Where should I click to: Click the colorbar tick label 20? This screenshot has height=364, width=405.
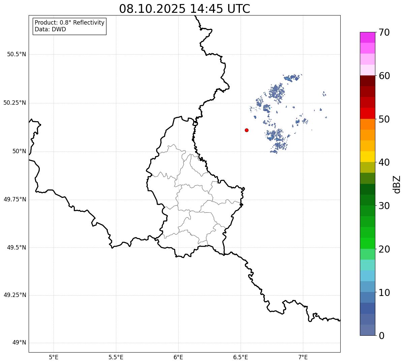point(384,249)
